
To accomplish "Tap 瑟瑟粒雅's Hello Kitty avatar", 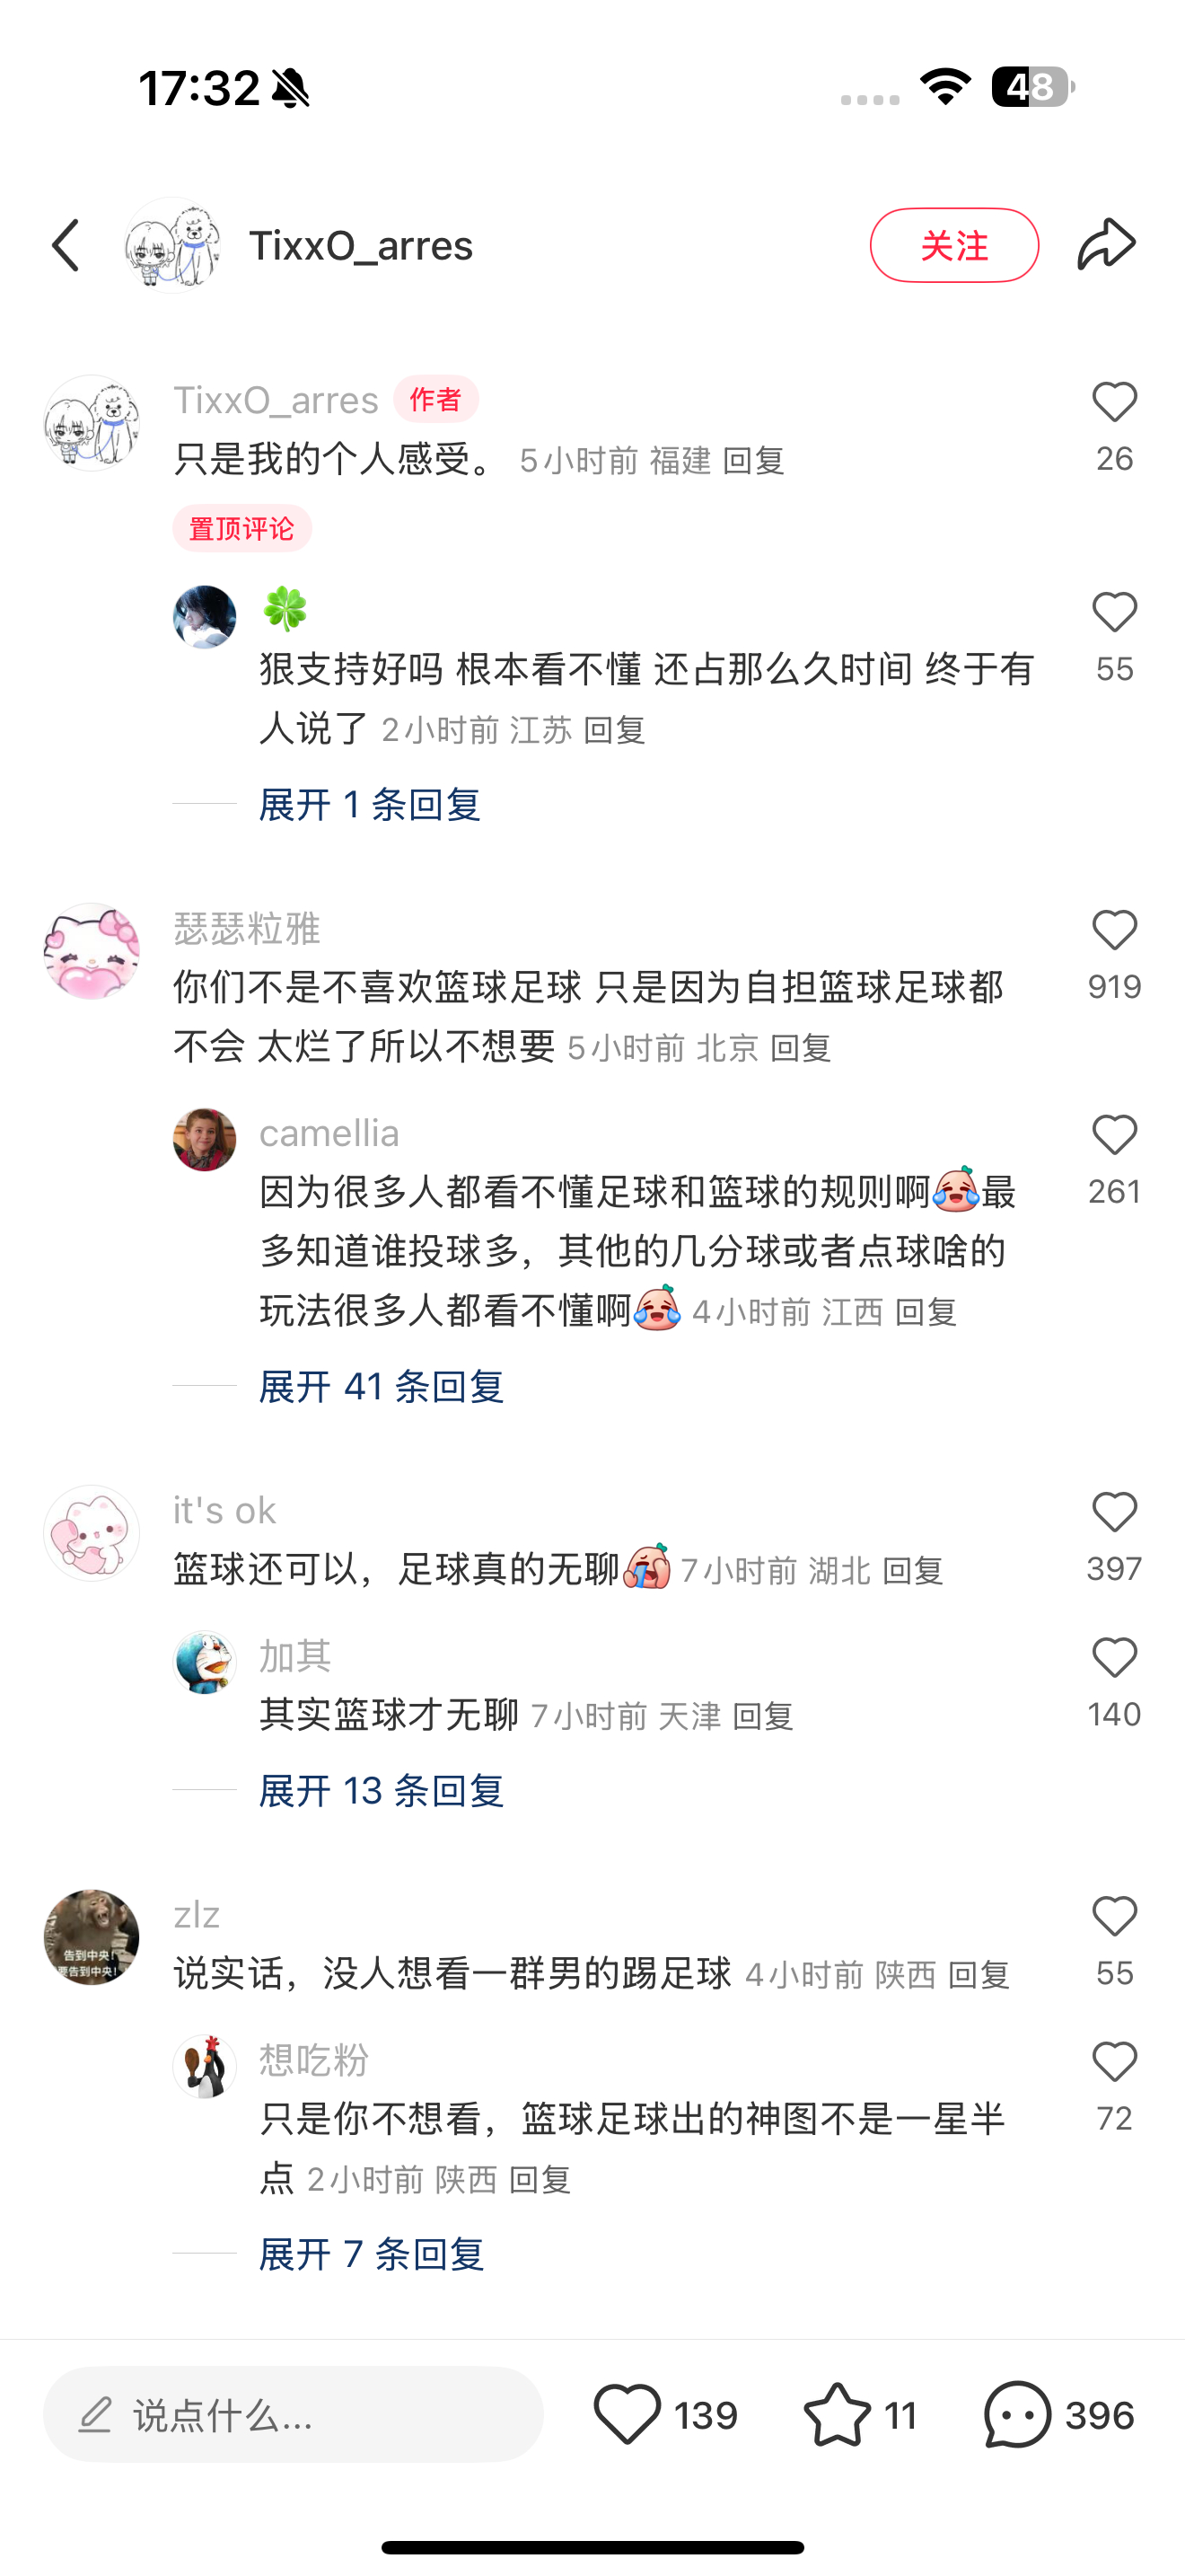I will click(x=92, y=951).
